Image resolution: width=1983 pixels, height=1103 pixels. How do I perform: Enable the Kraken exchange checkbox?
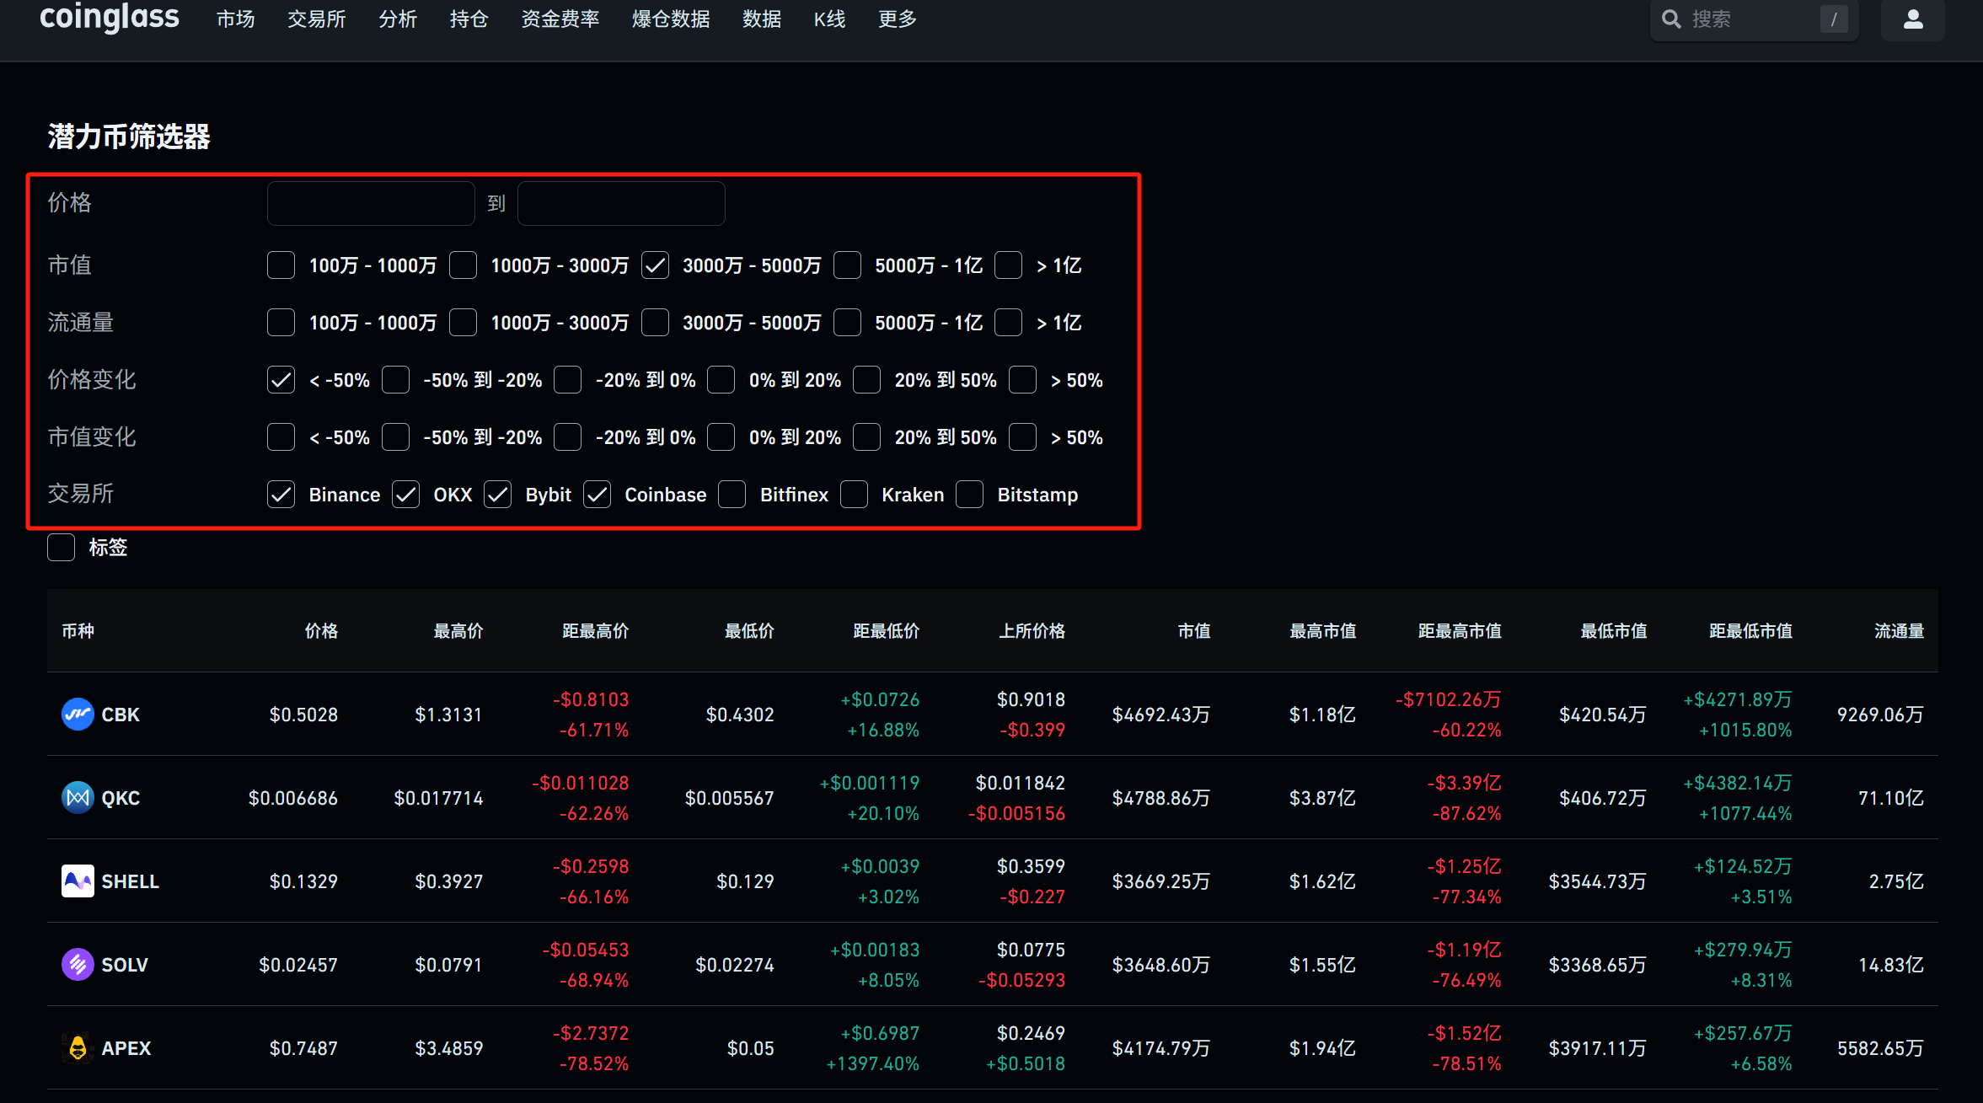click(854, 495)
